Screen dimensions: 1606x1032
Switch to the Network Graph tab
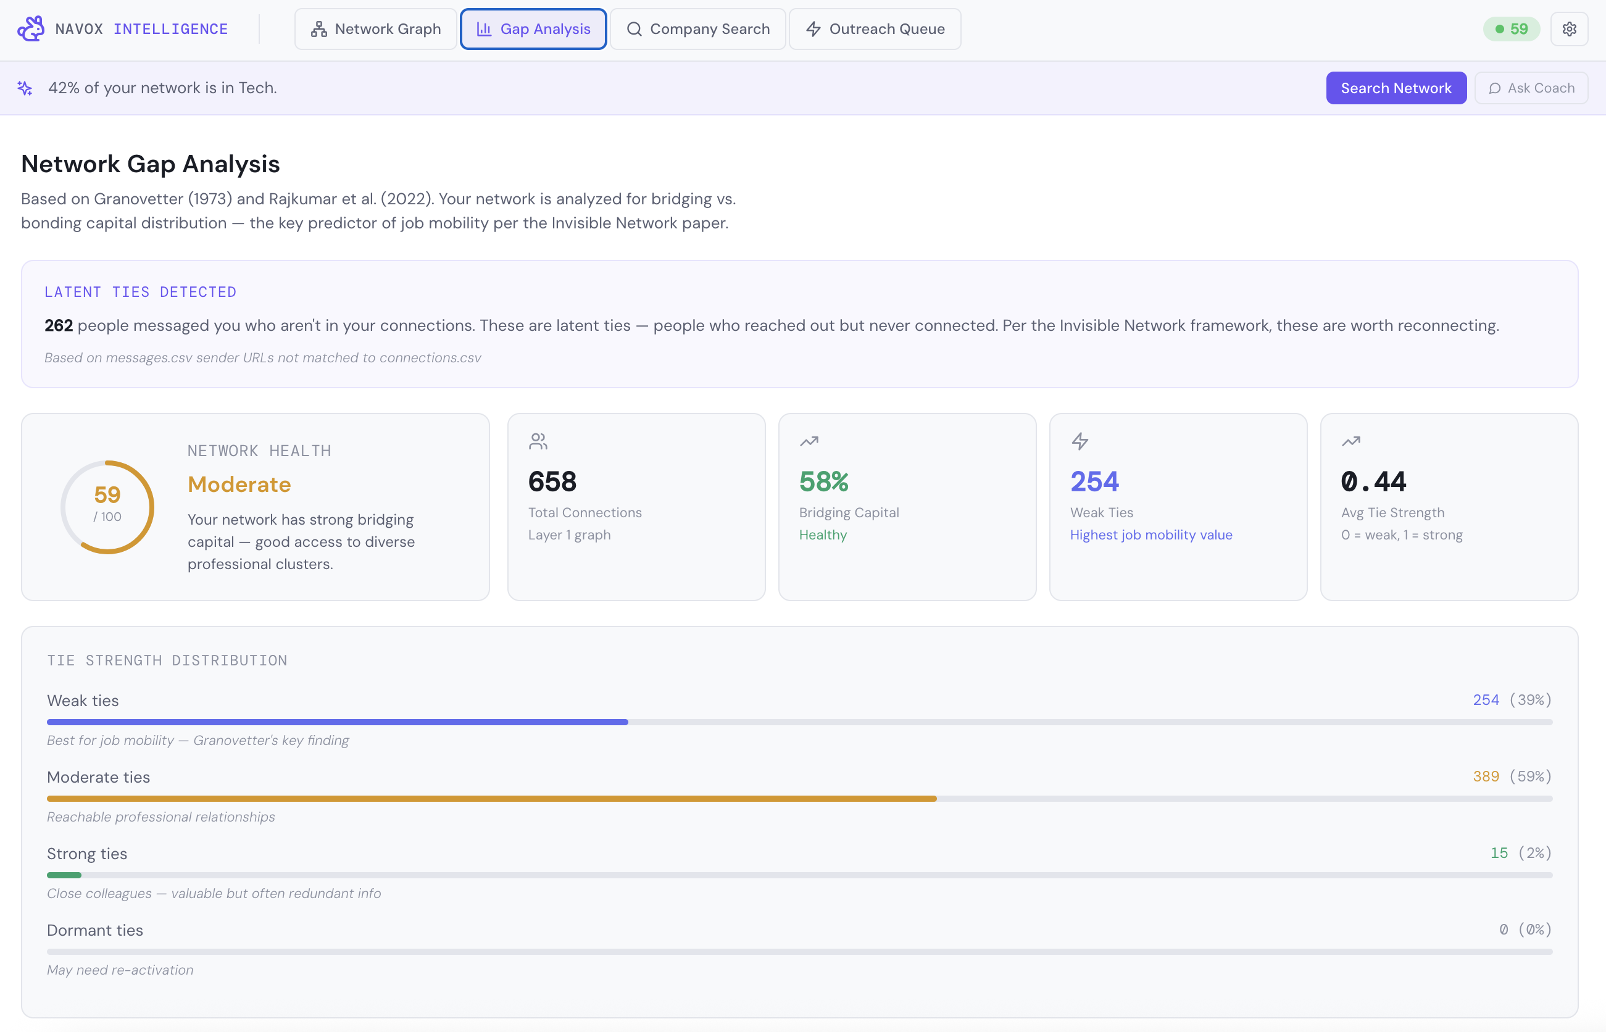point(376,29)
